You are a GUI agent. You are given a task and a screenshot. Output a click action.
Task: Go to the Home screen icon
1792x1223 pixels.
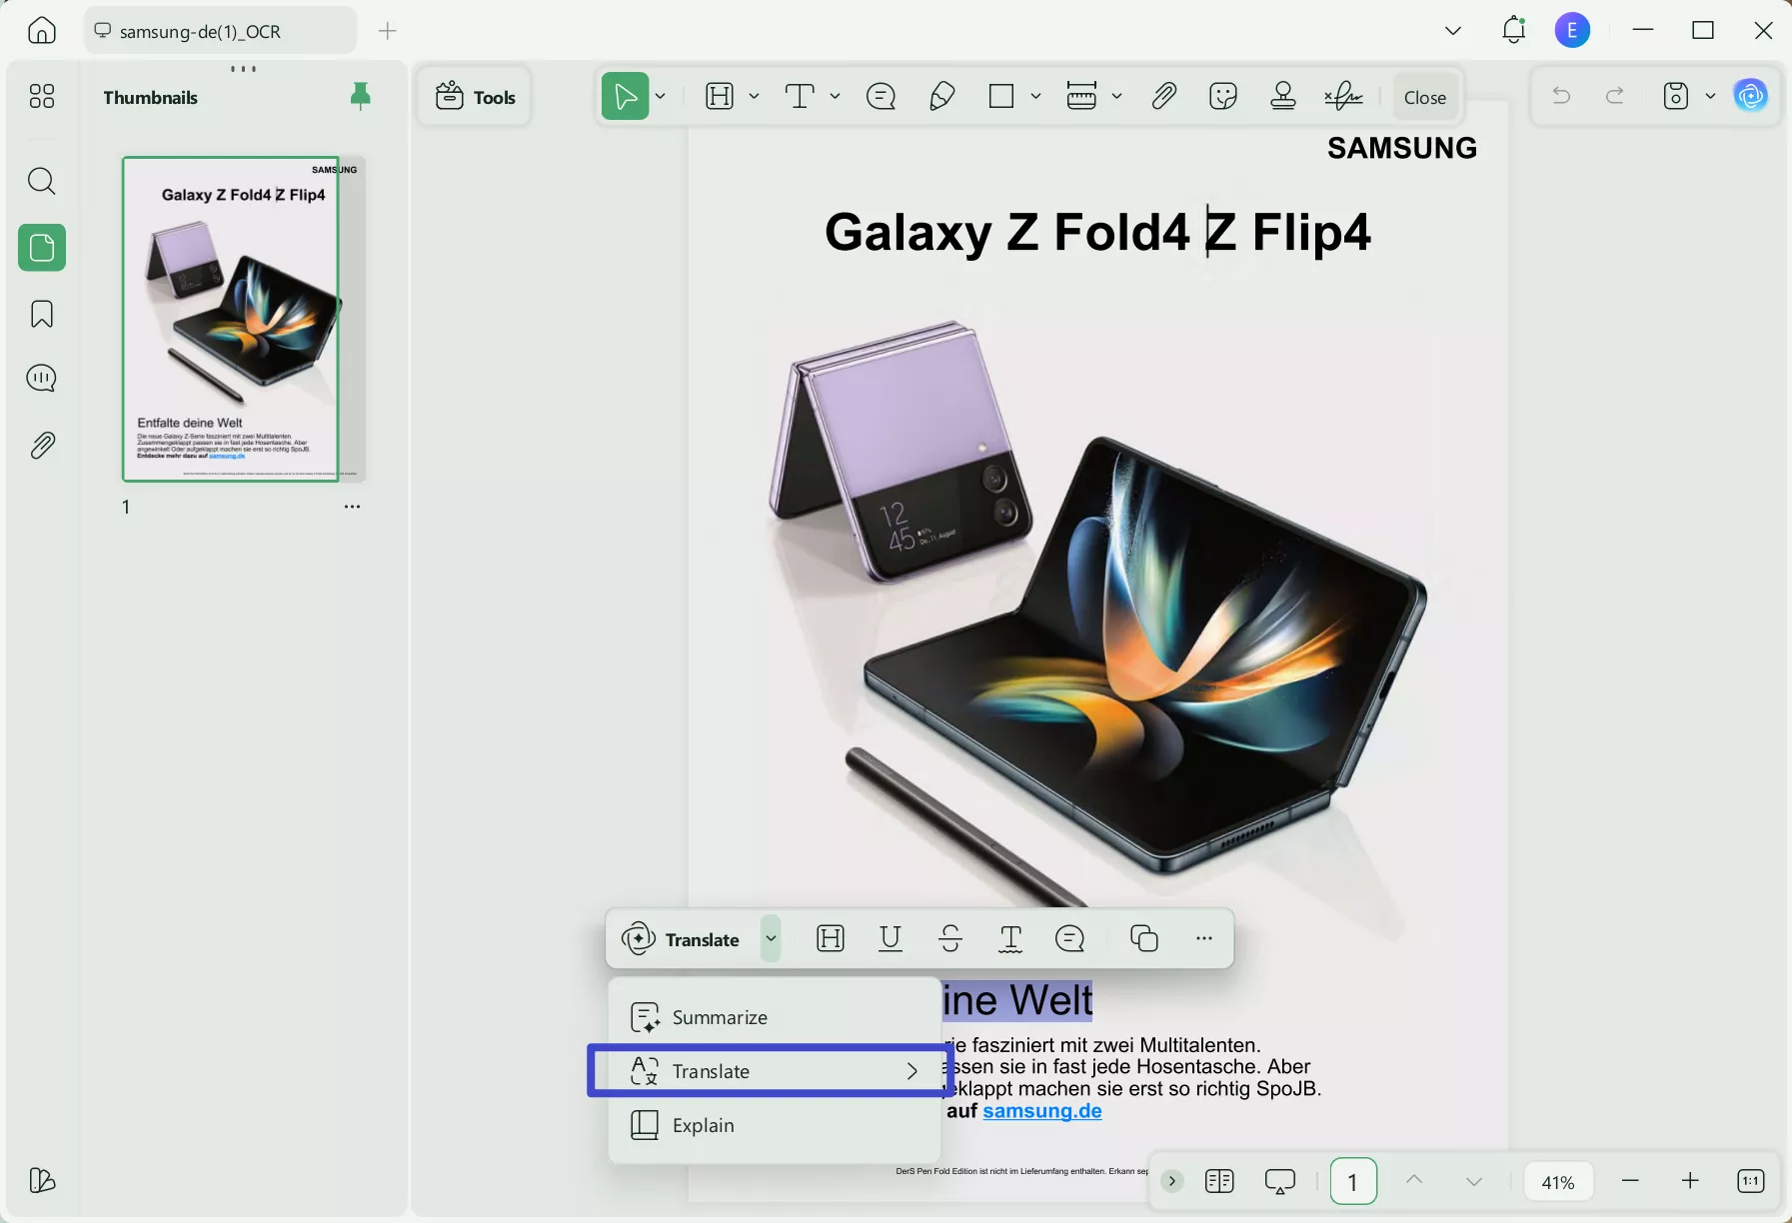(42, 30)
